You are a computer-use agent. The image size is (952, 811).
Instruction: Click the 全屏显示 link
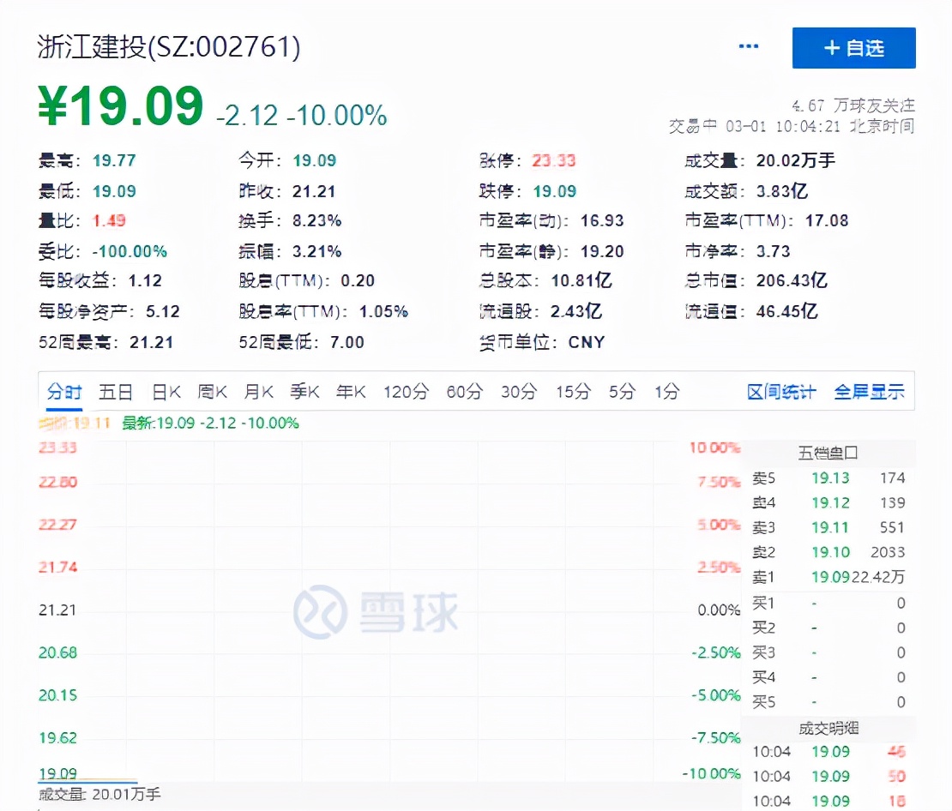(870, 392)
